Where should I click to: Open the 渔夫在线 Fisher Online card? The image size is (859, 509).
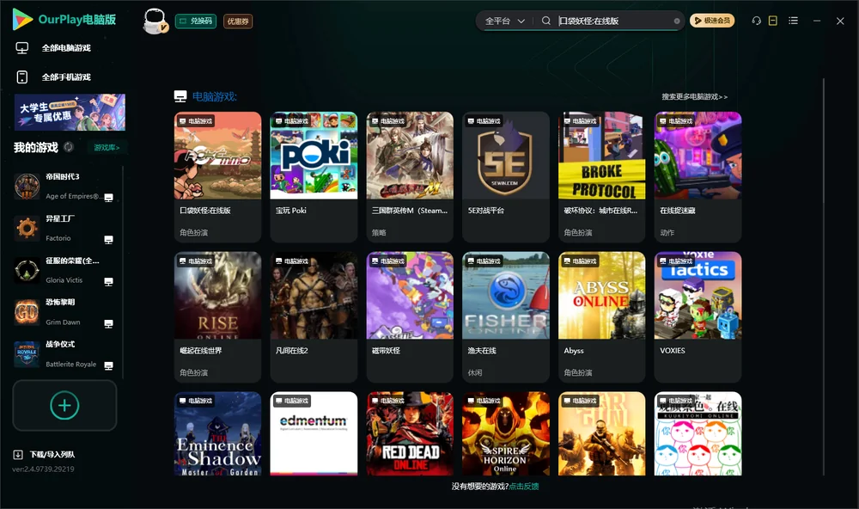point(506,317)
